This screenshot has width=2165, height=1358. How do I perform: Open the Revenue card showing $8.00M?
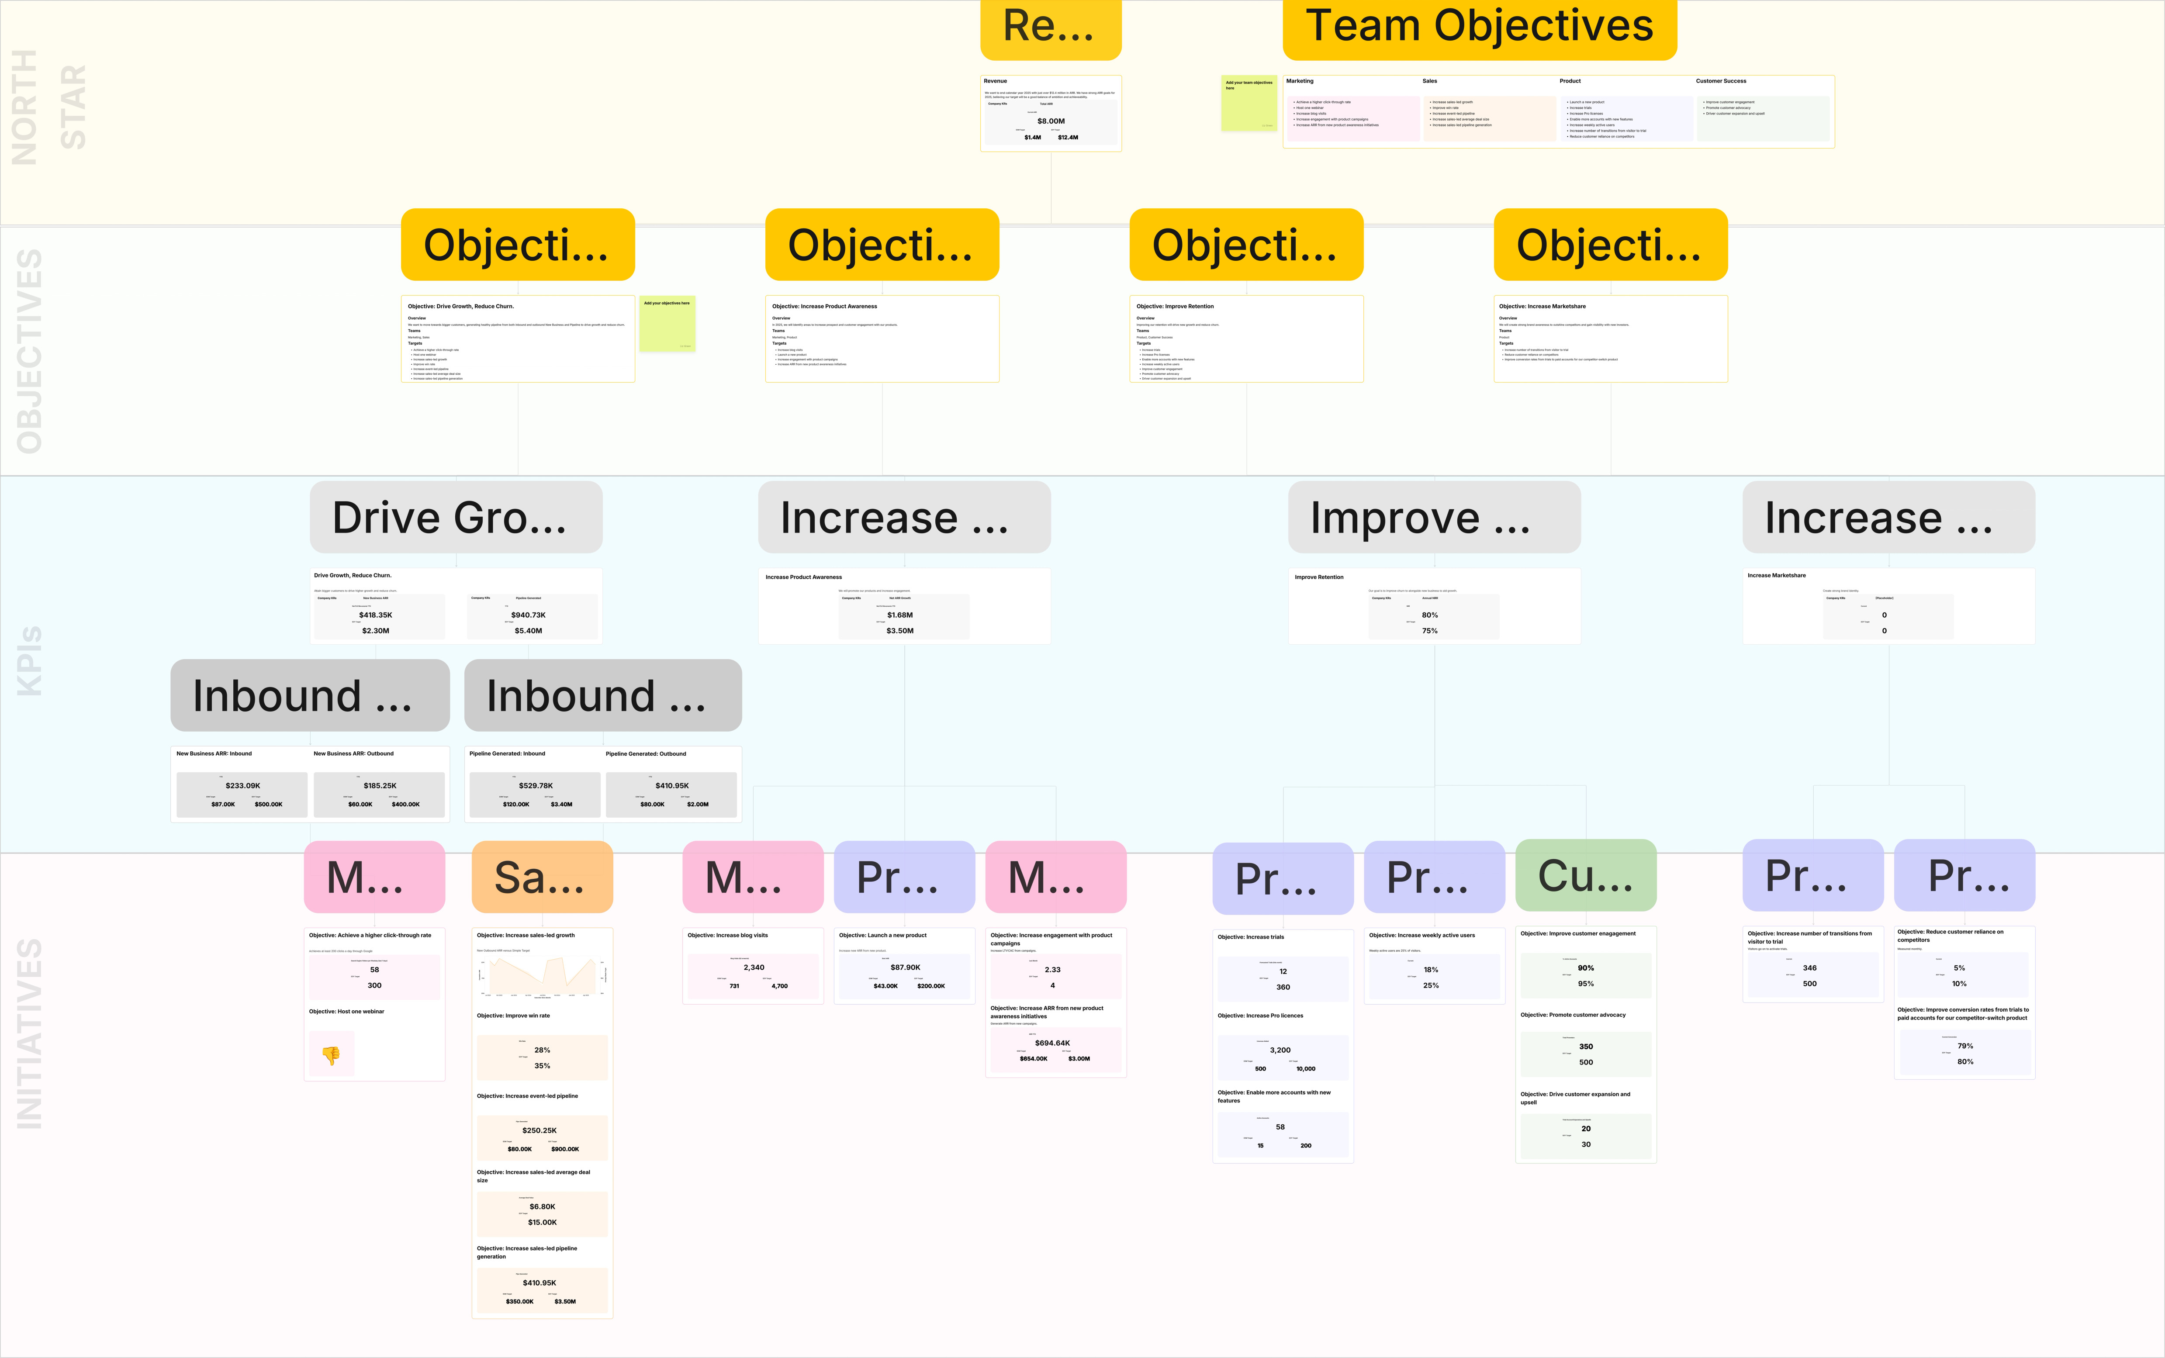1051,114
